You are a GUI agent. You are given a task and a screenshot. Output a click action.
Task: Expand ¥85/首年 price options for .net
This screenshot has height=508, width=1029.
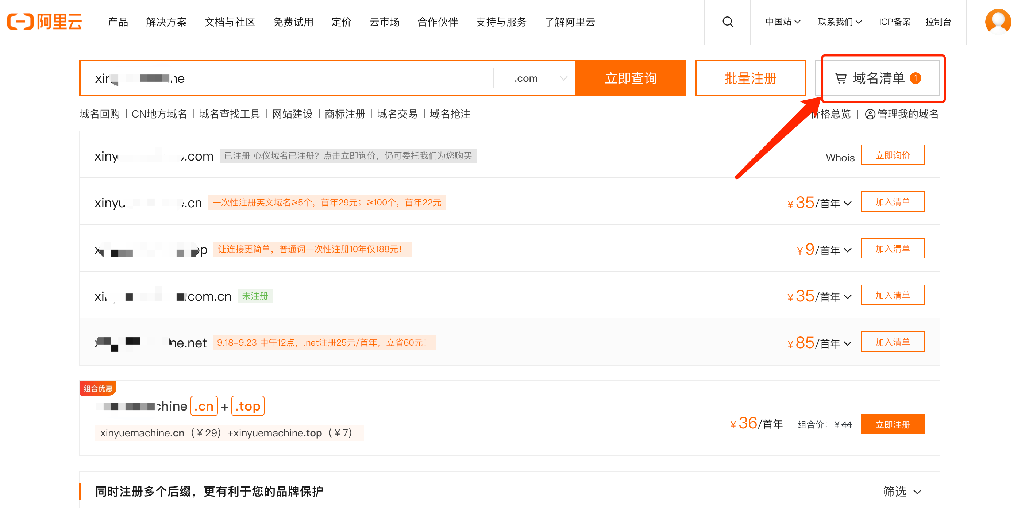pyautogui.click(x=847, y=343)
